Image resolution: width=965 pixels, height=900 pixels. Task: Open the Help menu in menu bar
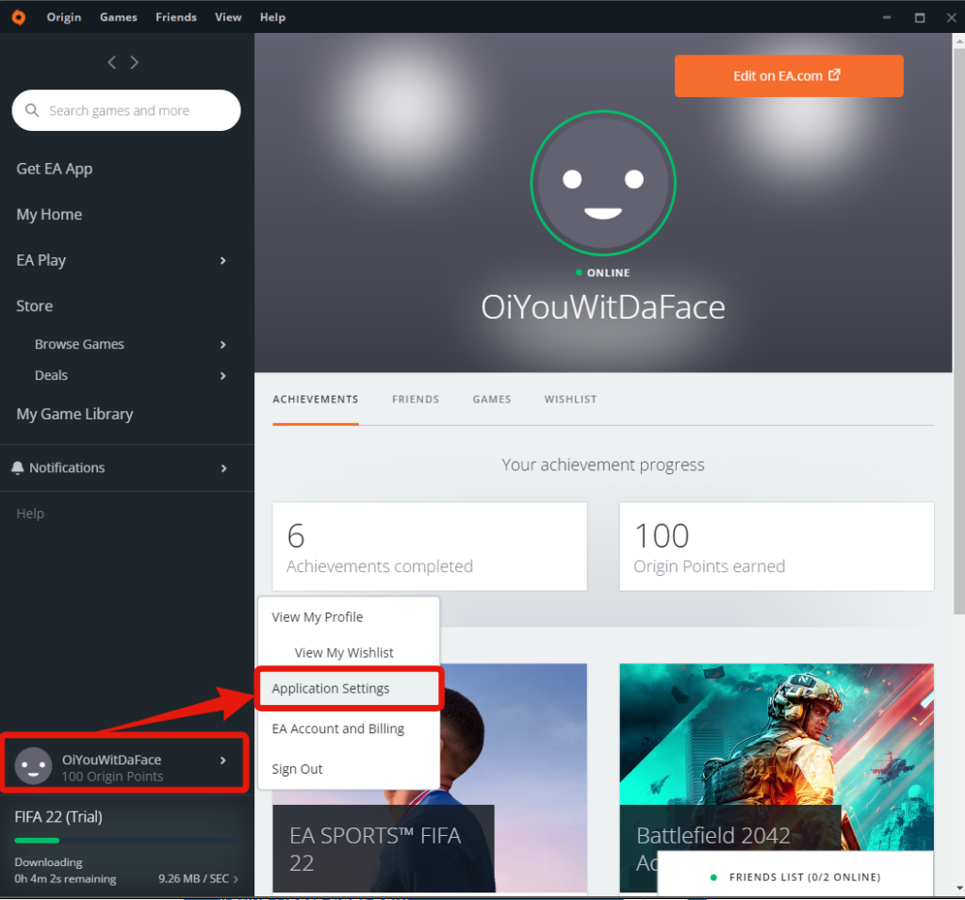pos(272,17)
